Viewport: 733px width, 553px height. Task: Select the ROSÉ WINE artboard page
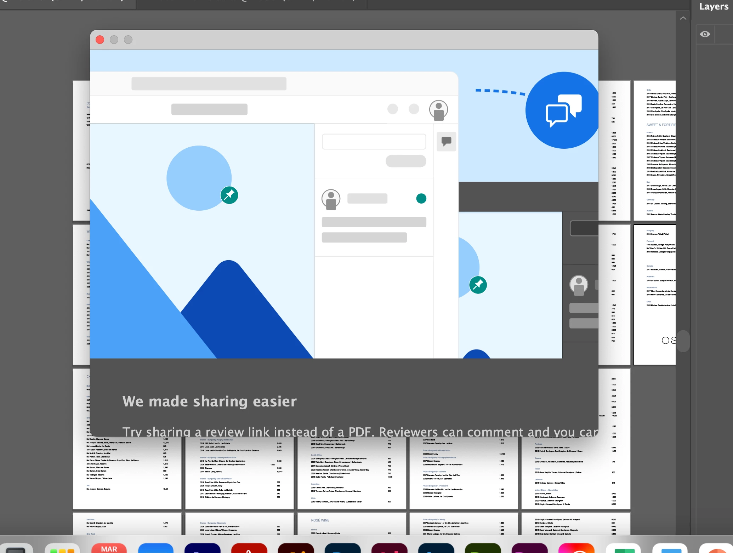(x=351, y=524)
